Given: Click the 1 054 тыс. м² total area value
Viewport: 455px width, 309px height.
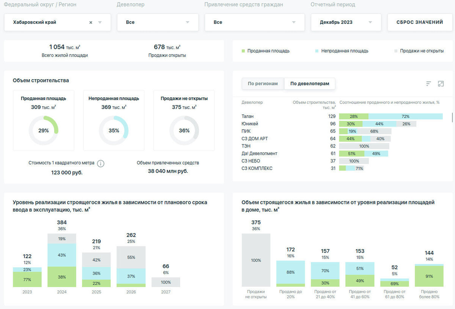Looking at the screenshot, I should [x=64, y=47].
